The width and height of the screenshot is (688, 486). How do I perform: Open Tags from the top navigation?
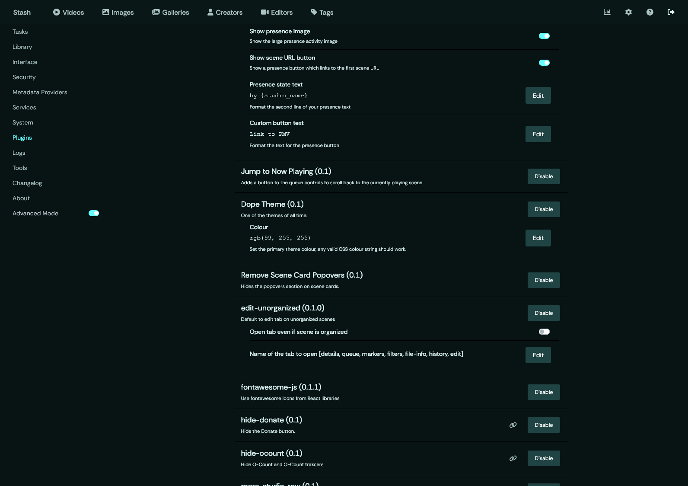[x=322, y=12]
